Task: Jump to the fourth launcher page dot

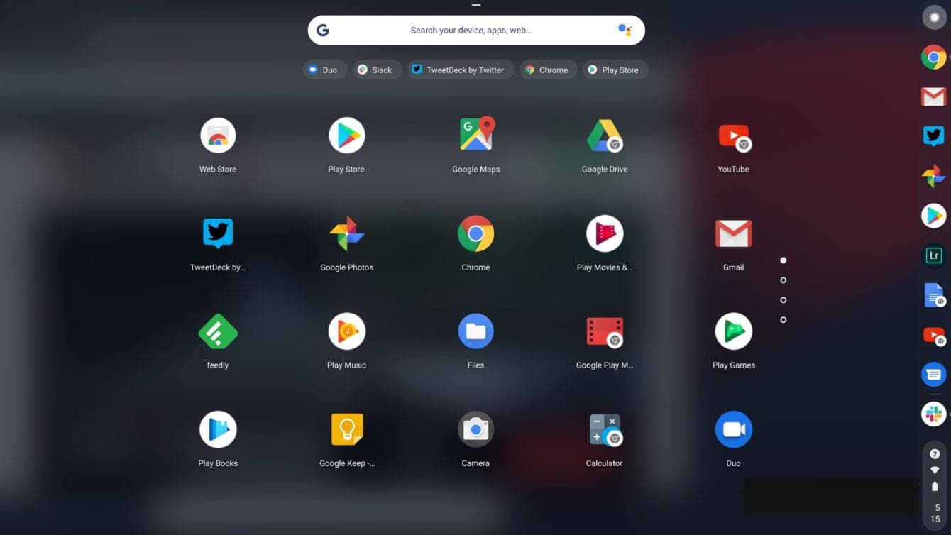Action: click(783, 320)
